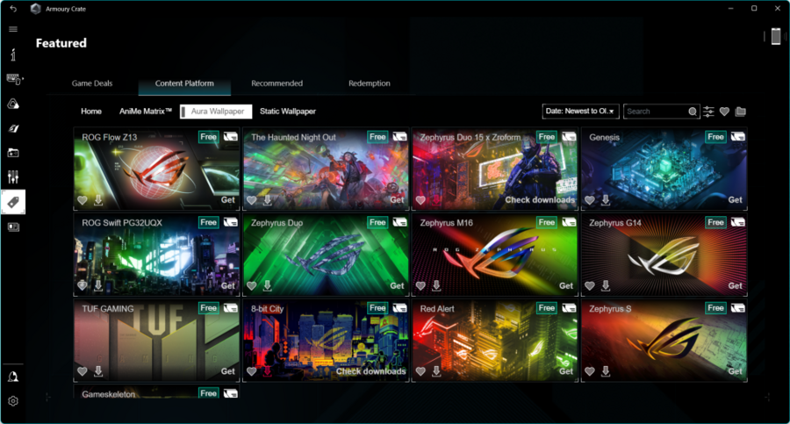Image resolution: width=790 pixels, height=424 pixels.
Task: Open filter options icon beside search
Action: point(708,111)
